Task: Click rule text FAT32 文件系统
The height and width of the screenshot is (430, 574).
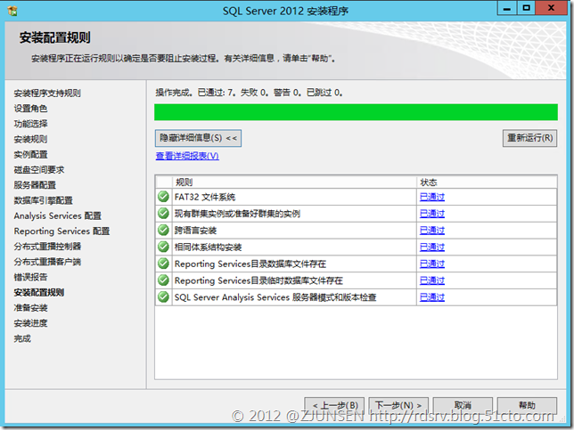Action: click(x=205, y=197)
